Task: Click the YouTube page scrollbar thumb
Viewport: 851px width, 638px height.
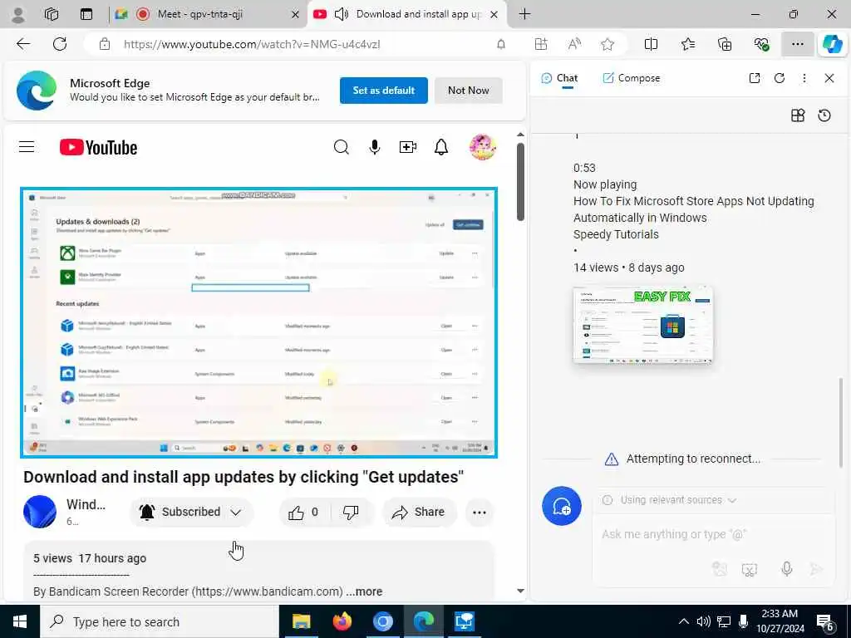Action: point(520,182)
